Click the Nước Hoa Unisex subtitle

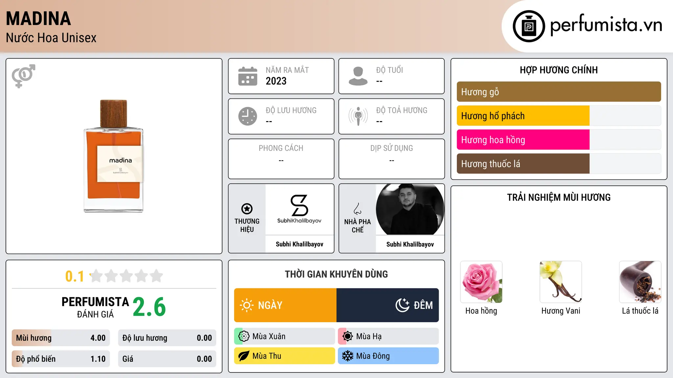click(51, 38)
